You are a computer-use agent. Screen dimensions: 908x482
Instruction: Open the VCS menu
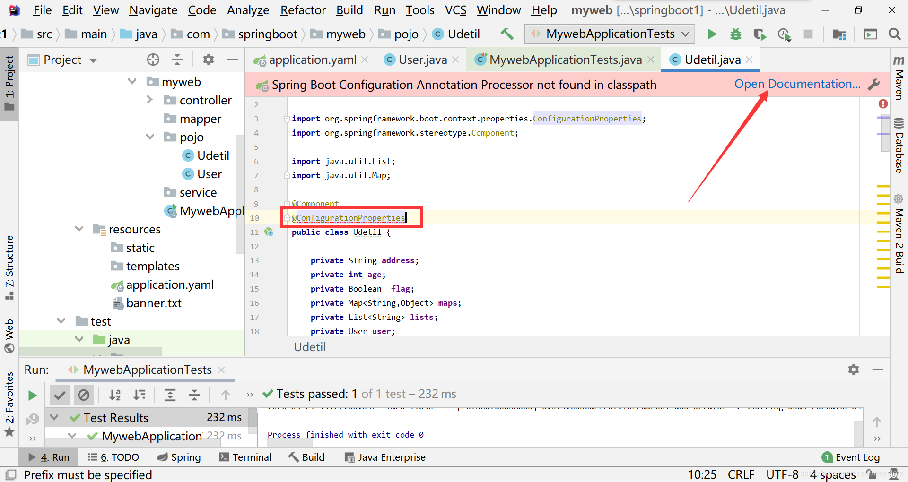455,10
